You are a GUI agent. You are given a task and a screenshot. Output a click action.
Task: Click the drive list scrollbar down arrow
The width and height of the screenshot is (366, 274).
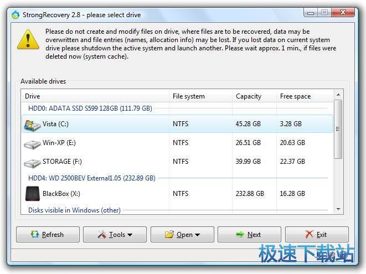(x=338, y=209)
